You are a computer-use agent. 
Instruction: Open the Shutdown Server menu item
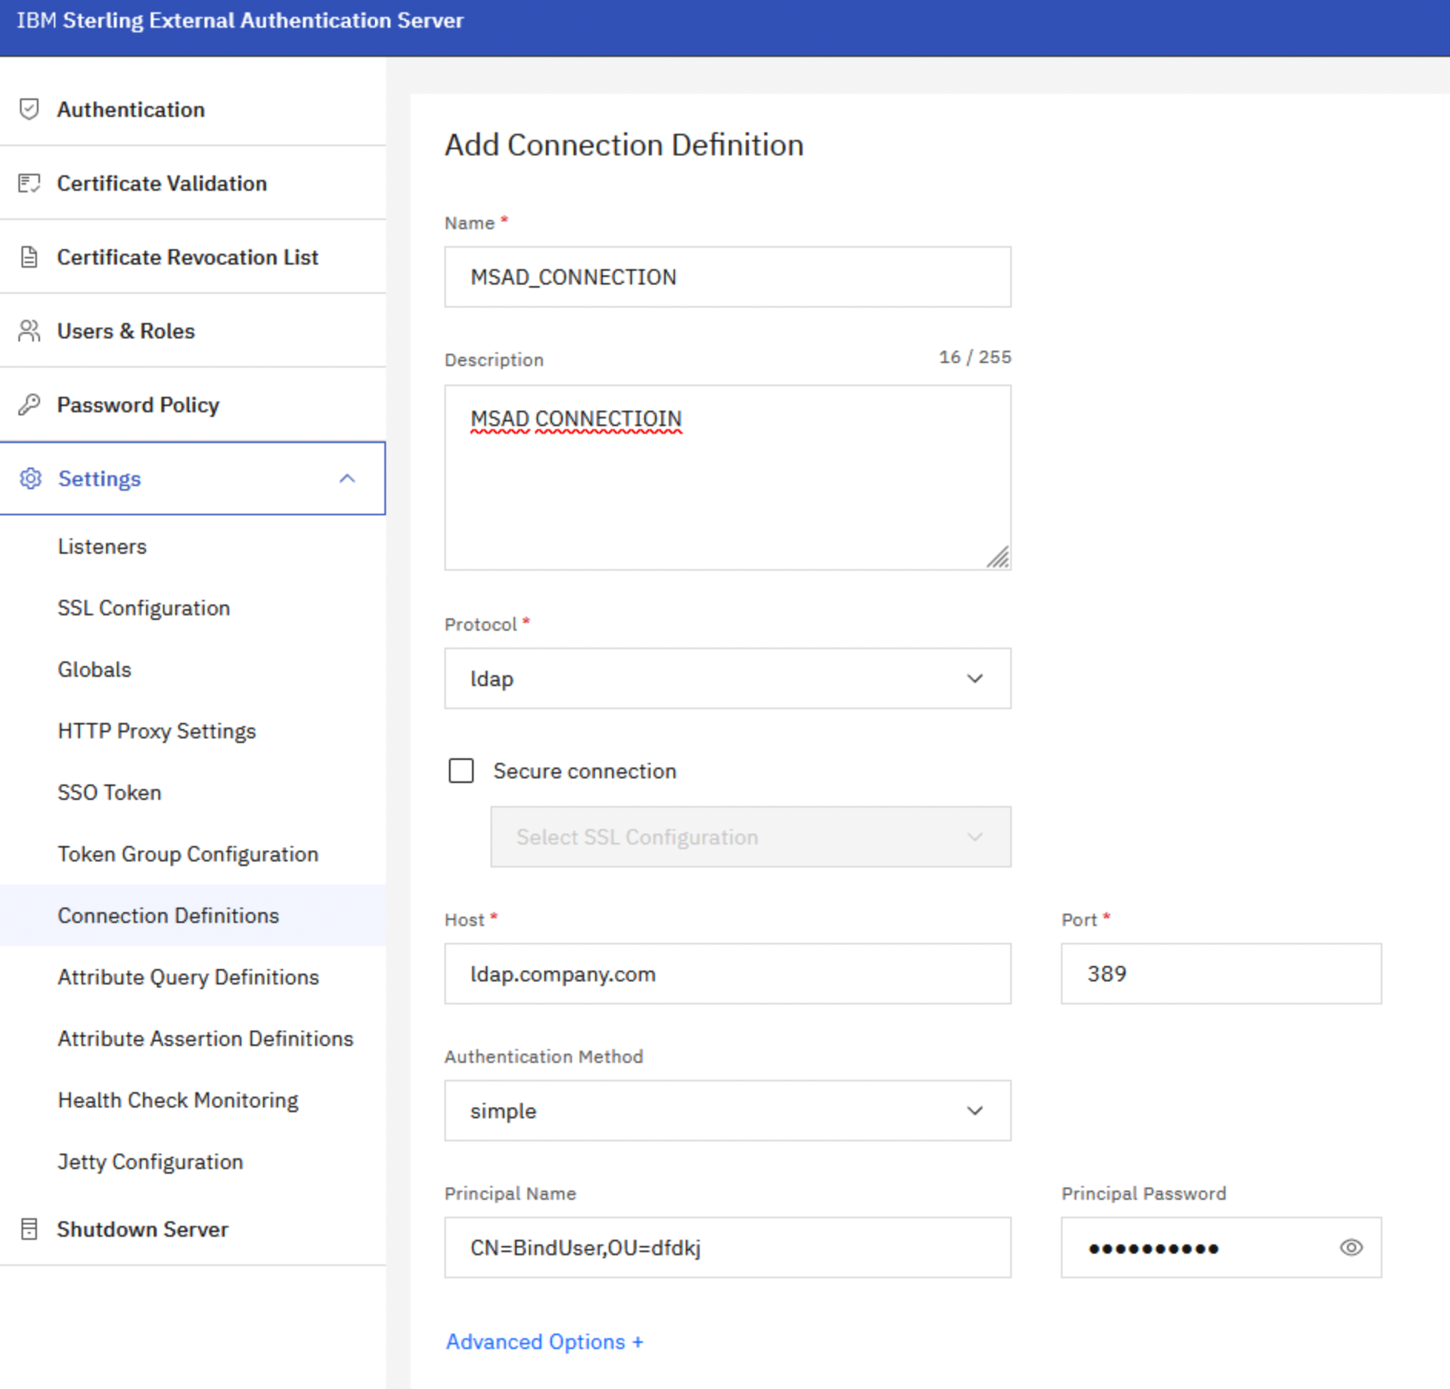click(x=193, y=1229)
